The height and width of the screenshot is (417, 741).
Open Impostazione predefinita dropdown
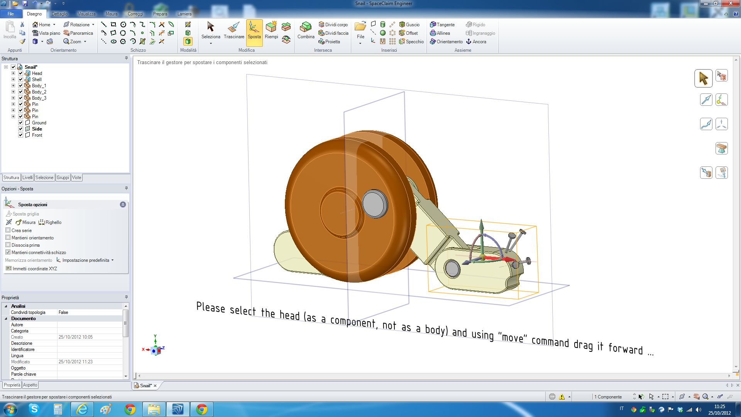pyautogui.click(x=86, y=260)
